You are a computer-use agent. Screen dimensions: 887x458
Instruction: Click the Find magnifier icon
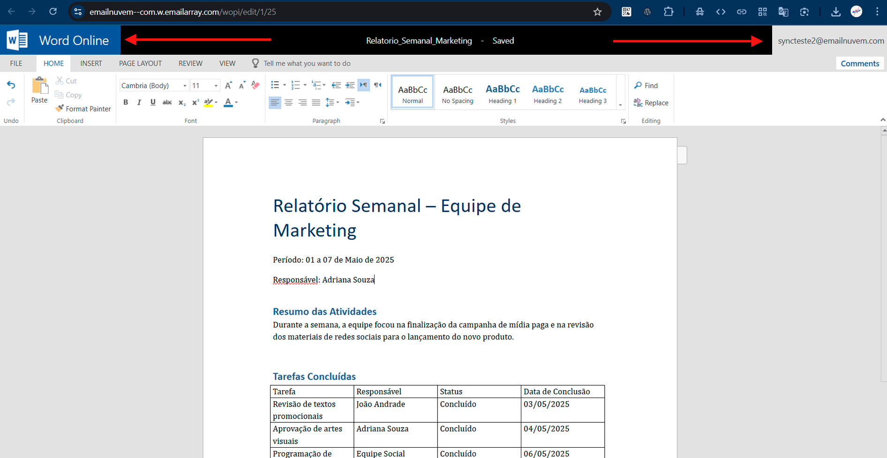pos(638,85)
